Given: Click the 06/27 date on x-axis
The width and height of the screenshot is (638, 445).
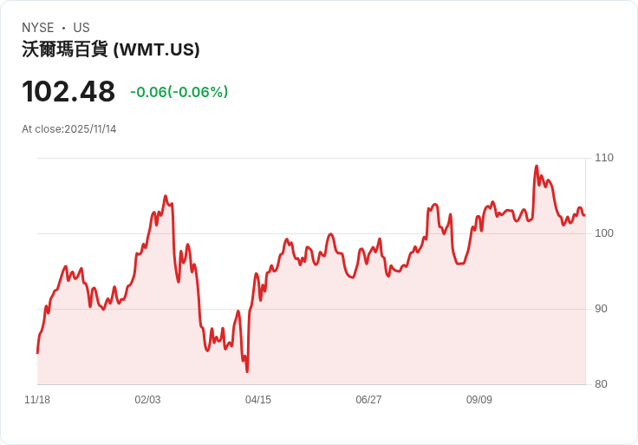Looking at the screenshot, I should coord(368,400).
